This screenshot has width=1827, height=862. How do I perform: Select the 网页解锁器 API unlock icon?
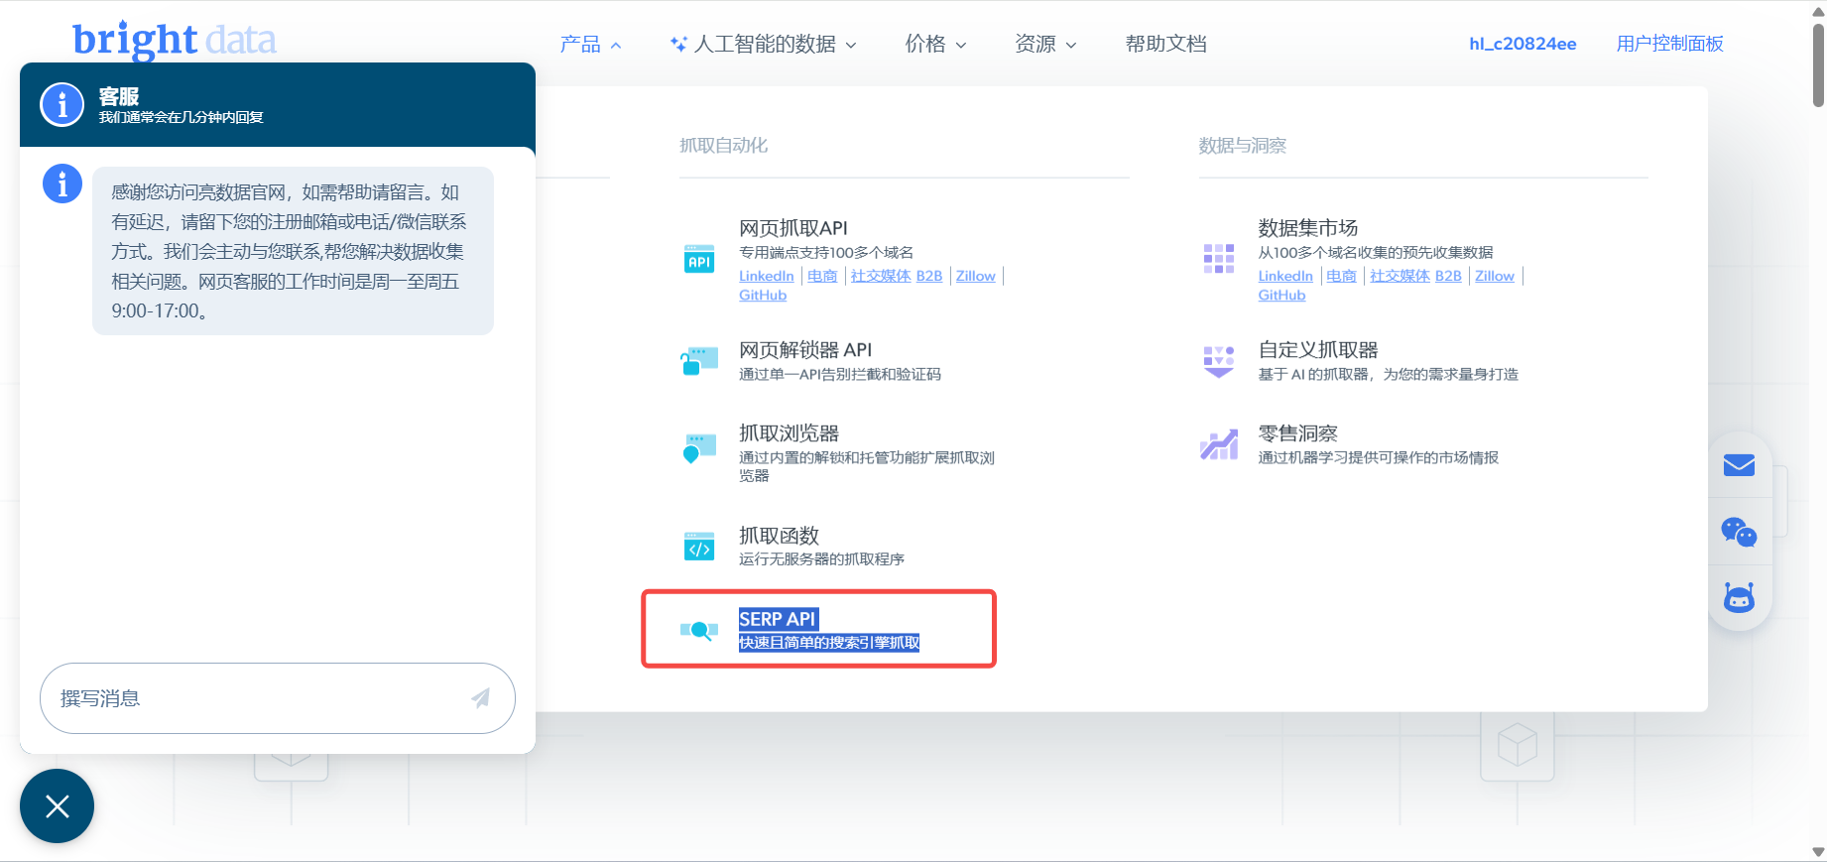[699, 361]
